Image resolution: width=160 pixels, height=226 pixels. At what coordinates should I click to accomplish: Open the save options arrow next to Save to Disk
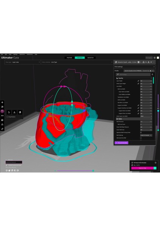(155, 168)
